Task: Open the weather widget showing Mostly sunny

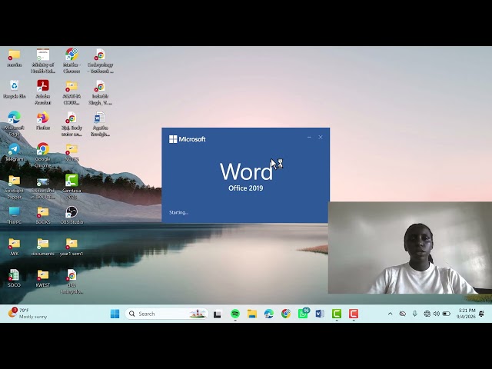Action: 28,313
